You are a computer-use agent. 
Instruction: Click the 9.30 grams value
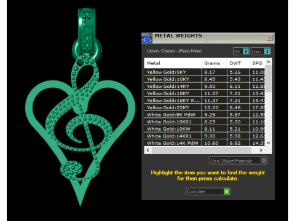coord(210,136)
